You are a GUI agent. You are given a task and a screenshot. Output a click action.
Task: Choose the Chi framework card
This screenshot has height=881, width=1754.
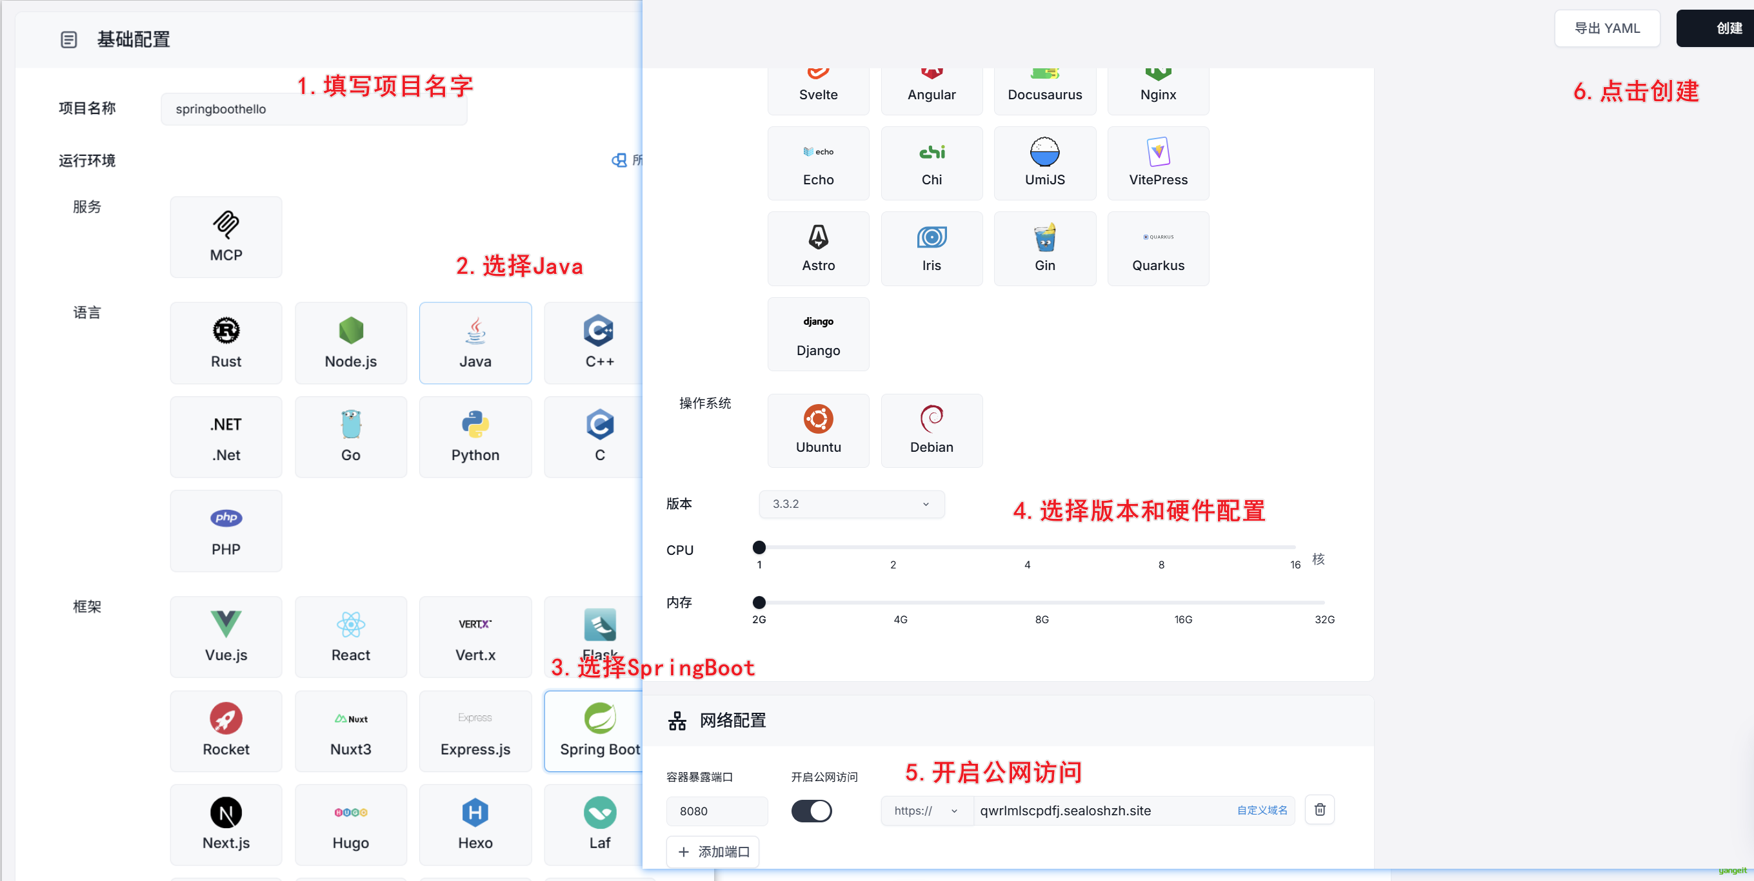pos(932,163)
